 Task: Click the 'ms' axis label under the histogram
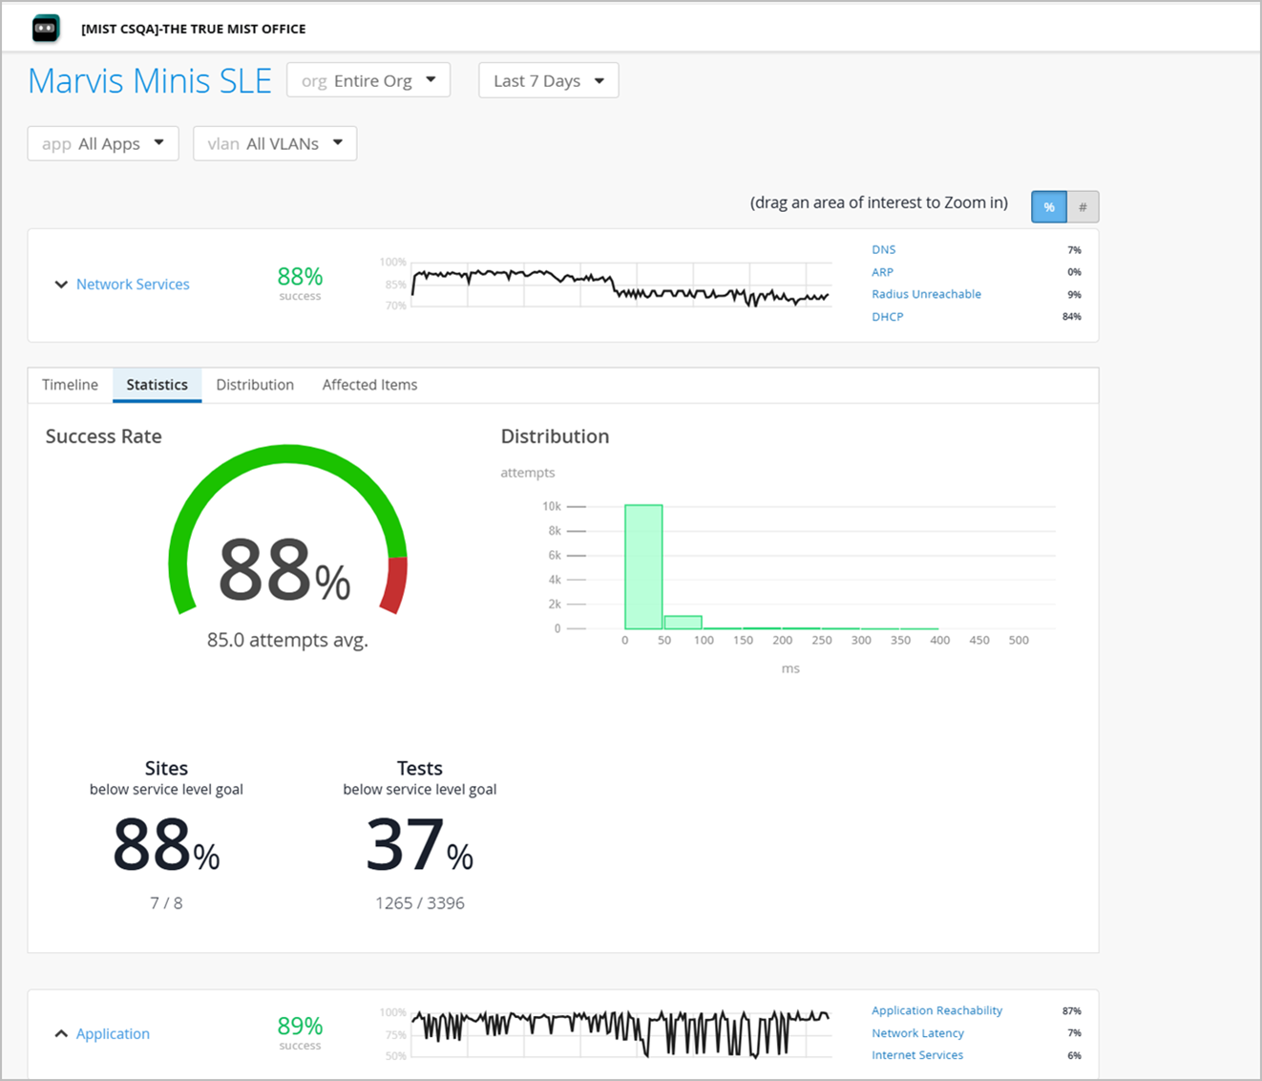coord(790,668)
